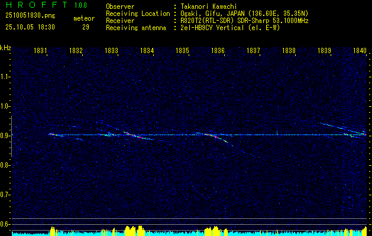Click the Receiver label

pos(120,21)
